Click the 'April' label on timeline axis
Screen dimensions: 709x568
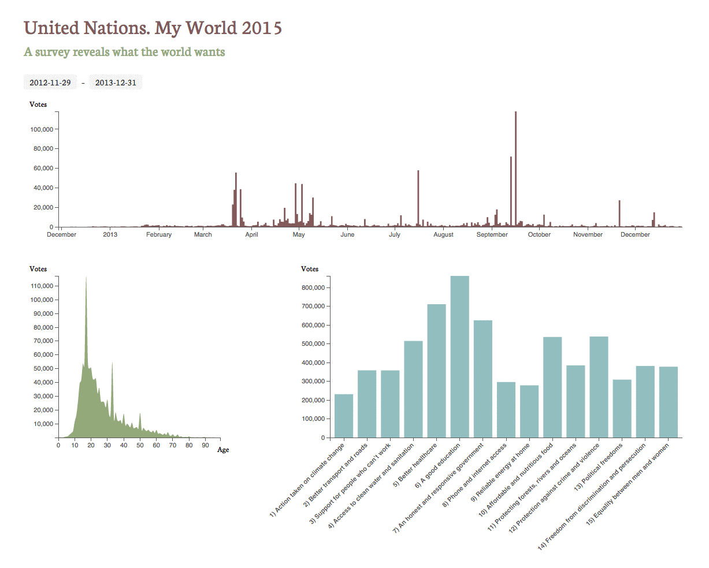(x=251, y=234)
